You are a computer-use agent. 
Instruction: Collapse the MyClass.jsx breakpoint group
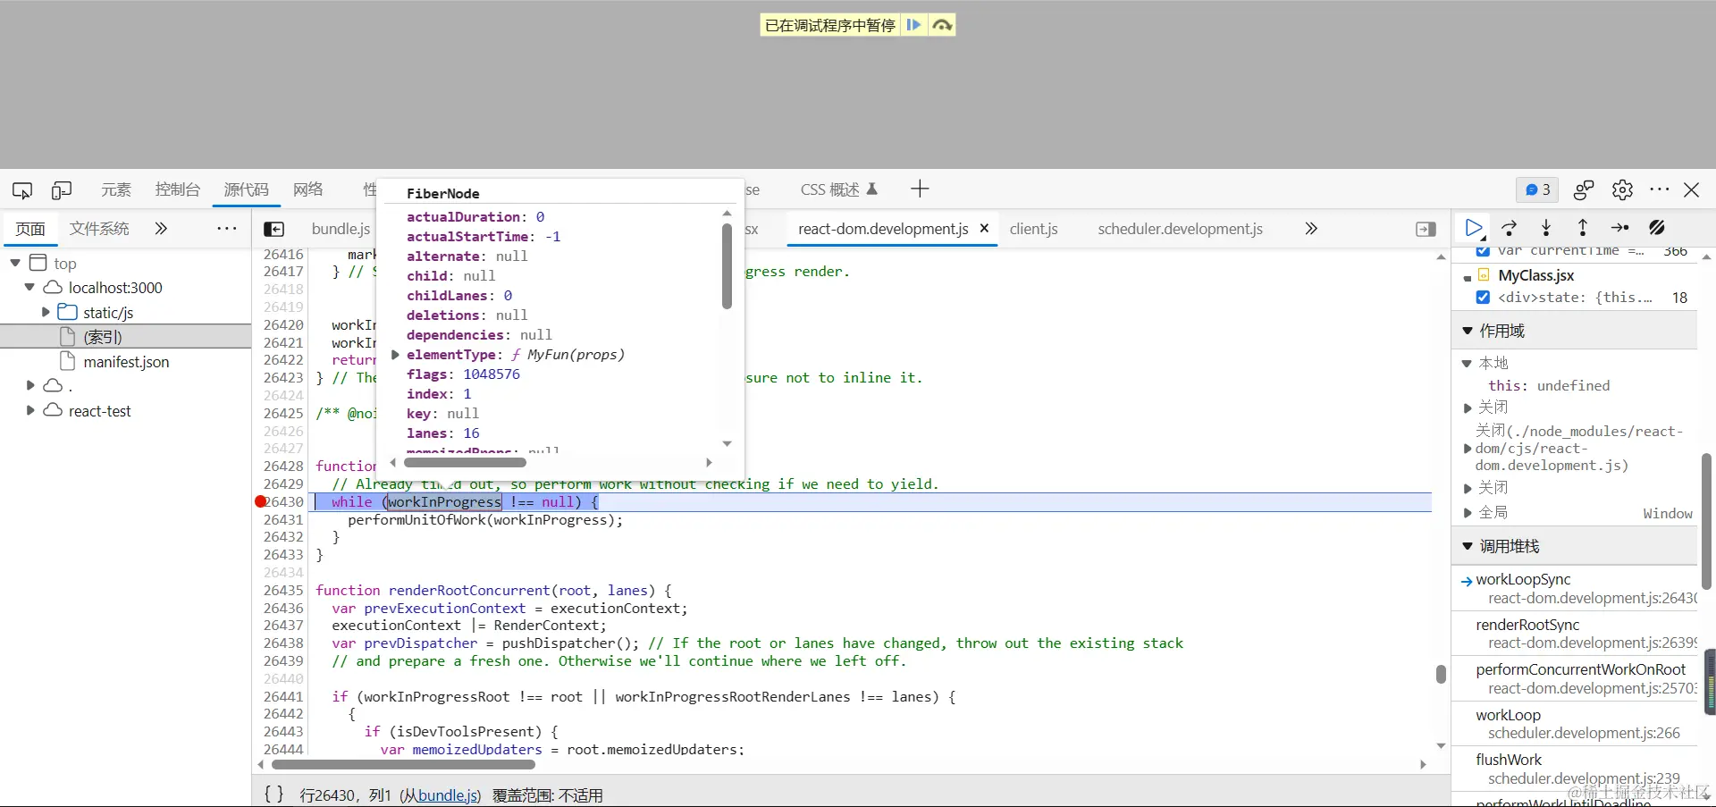[1468, 277]
